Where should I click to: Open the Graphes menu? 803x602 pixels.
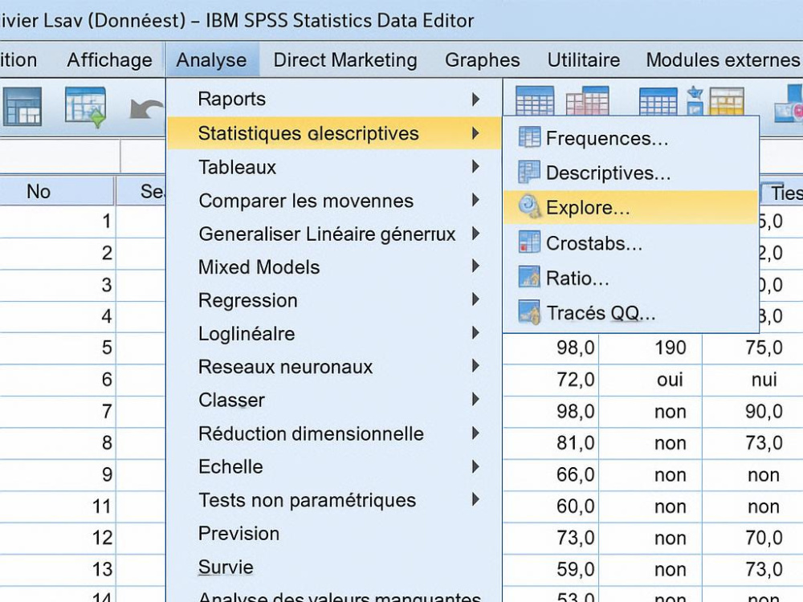[482, 60]
